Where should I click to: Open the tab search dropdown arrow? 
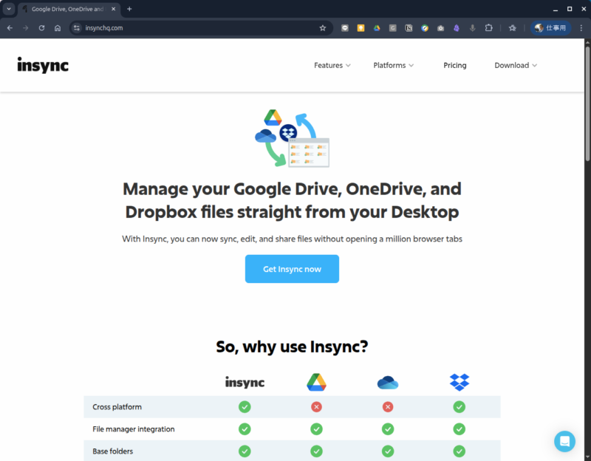pyautogui.click(x=9, y=9)
